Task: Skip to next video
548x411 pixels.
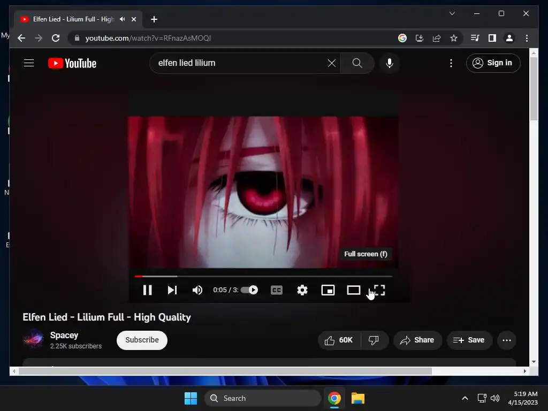Action: [172, 290]
